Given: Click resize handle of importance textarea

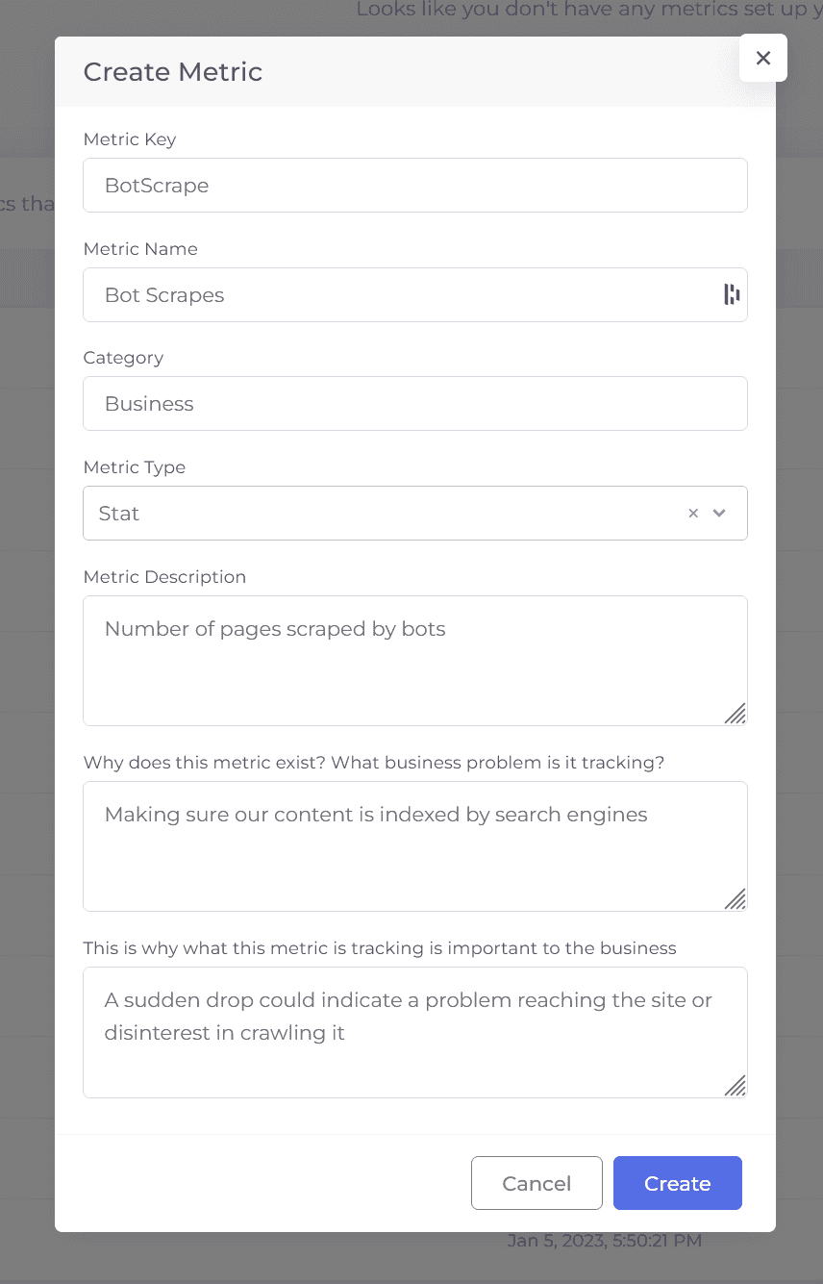Looking at the screenshot, I should [736, 1085].
